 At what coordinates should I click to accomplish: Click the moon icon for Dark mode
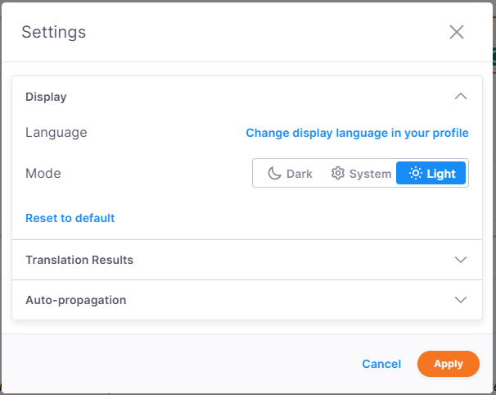[274, 174]
